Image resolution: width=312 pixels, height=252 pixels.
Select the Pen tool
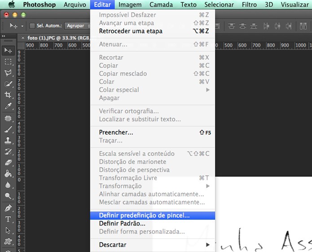[x=8, y=208]
